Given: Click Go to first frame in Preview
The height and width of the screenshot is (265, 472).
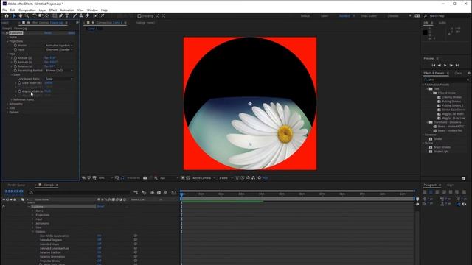Looking at the screenshot, I should click(x=434, y=66).
